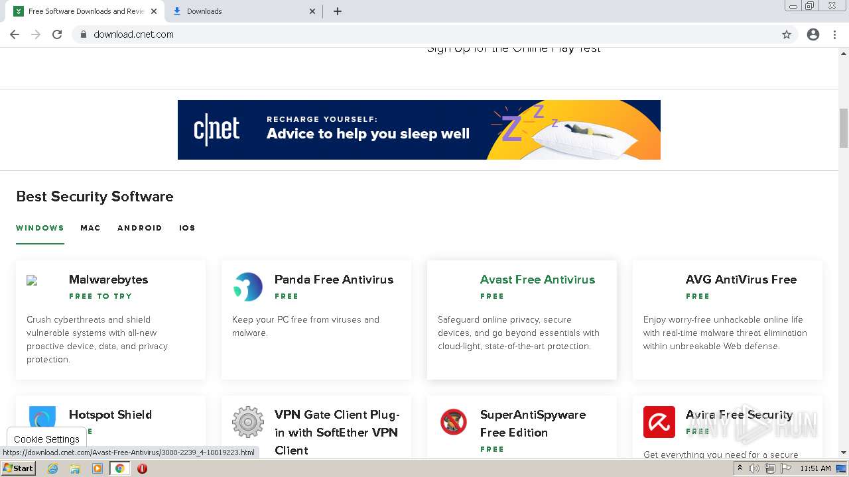Image resolution: width=849 pixels, height=477 pixels.
Task: Click the Avira red logo icon
Action: (x=659, y=422)
